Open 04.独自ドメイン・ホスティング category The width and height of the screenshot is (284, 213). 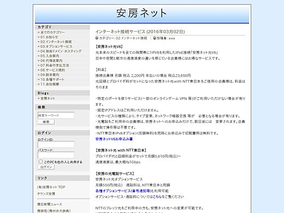(x=61, y=51)
